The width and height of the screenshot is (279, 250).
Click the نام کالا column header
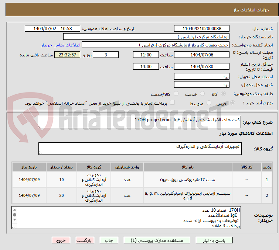tap(188, 167)
